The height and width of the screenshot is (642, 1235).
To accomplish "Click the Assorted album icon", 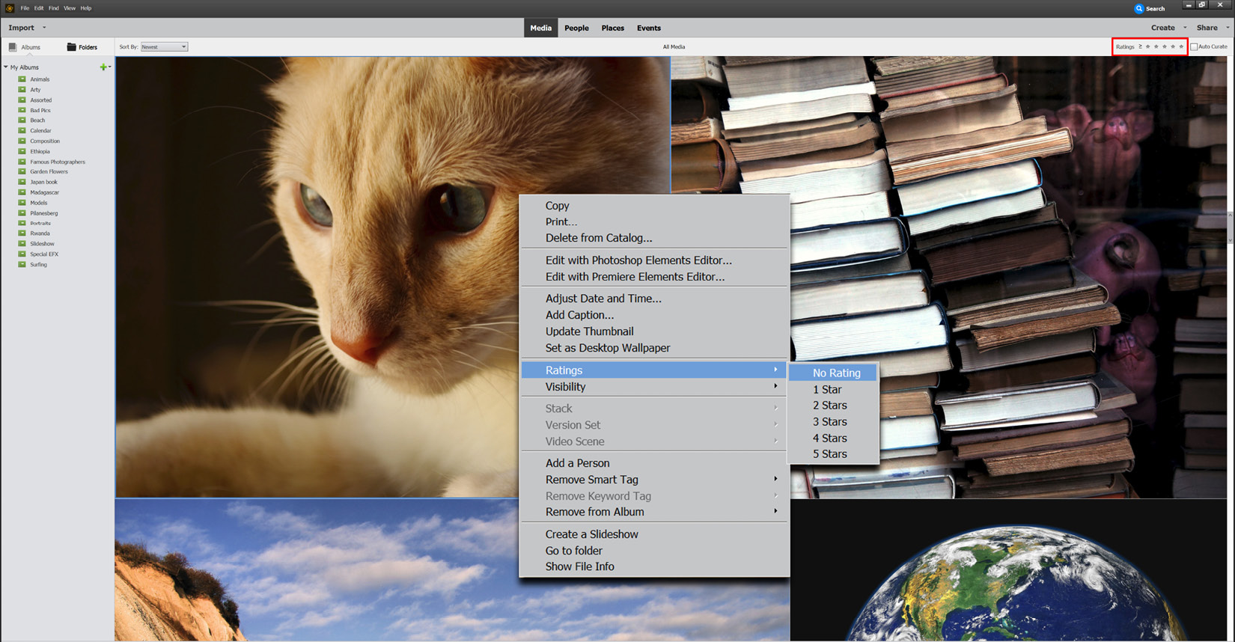I will pos(22,100).
